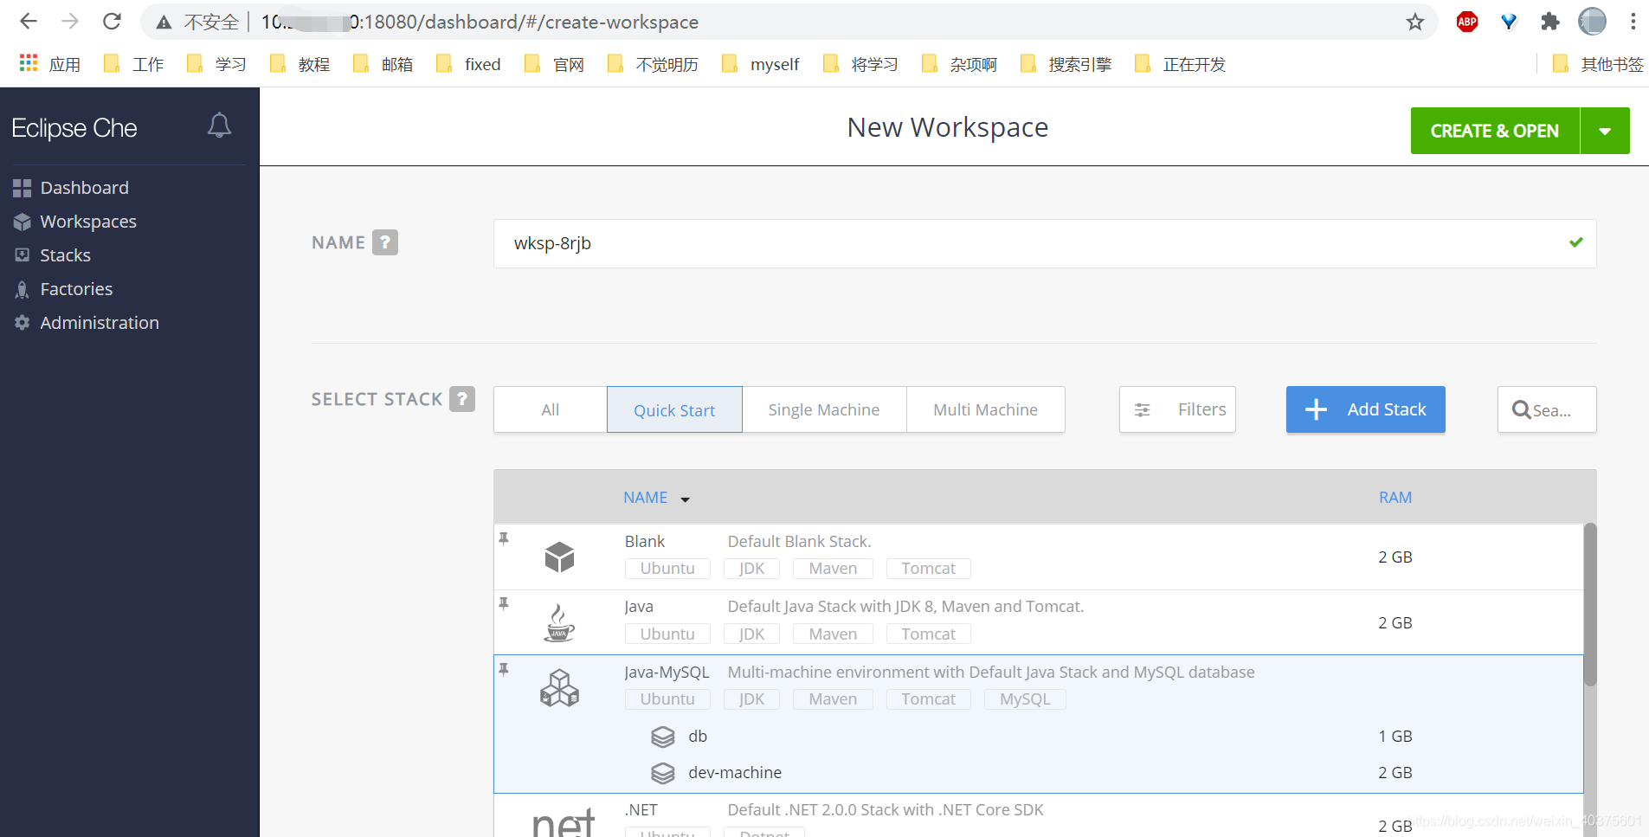Switch to Single Machine tab
This screenshot has width=1649, height=837.
tap(824, 409)
